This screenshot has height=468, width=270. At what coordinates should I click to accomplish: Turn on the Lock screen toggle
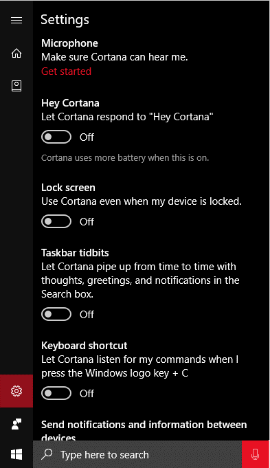(56, 221)
